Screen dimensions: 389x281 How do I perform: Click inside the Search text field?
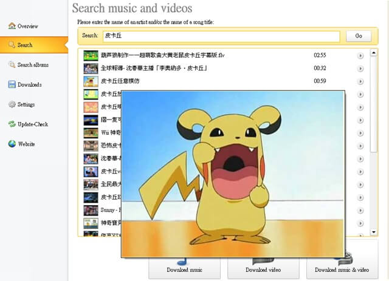coord(221,36)
